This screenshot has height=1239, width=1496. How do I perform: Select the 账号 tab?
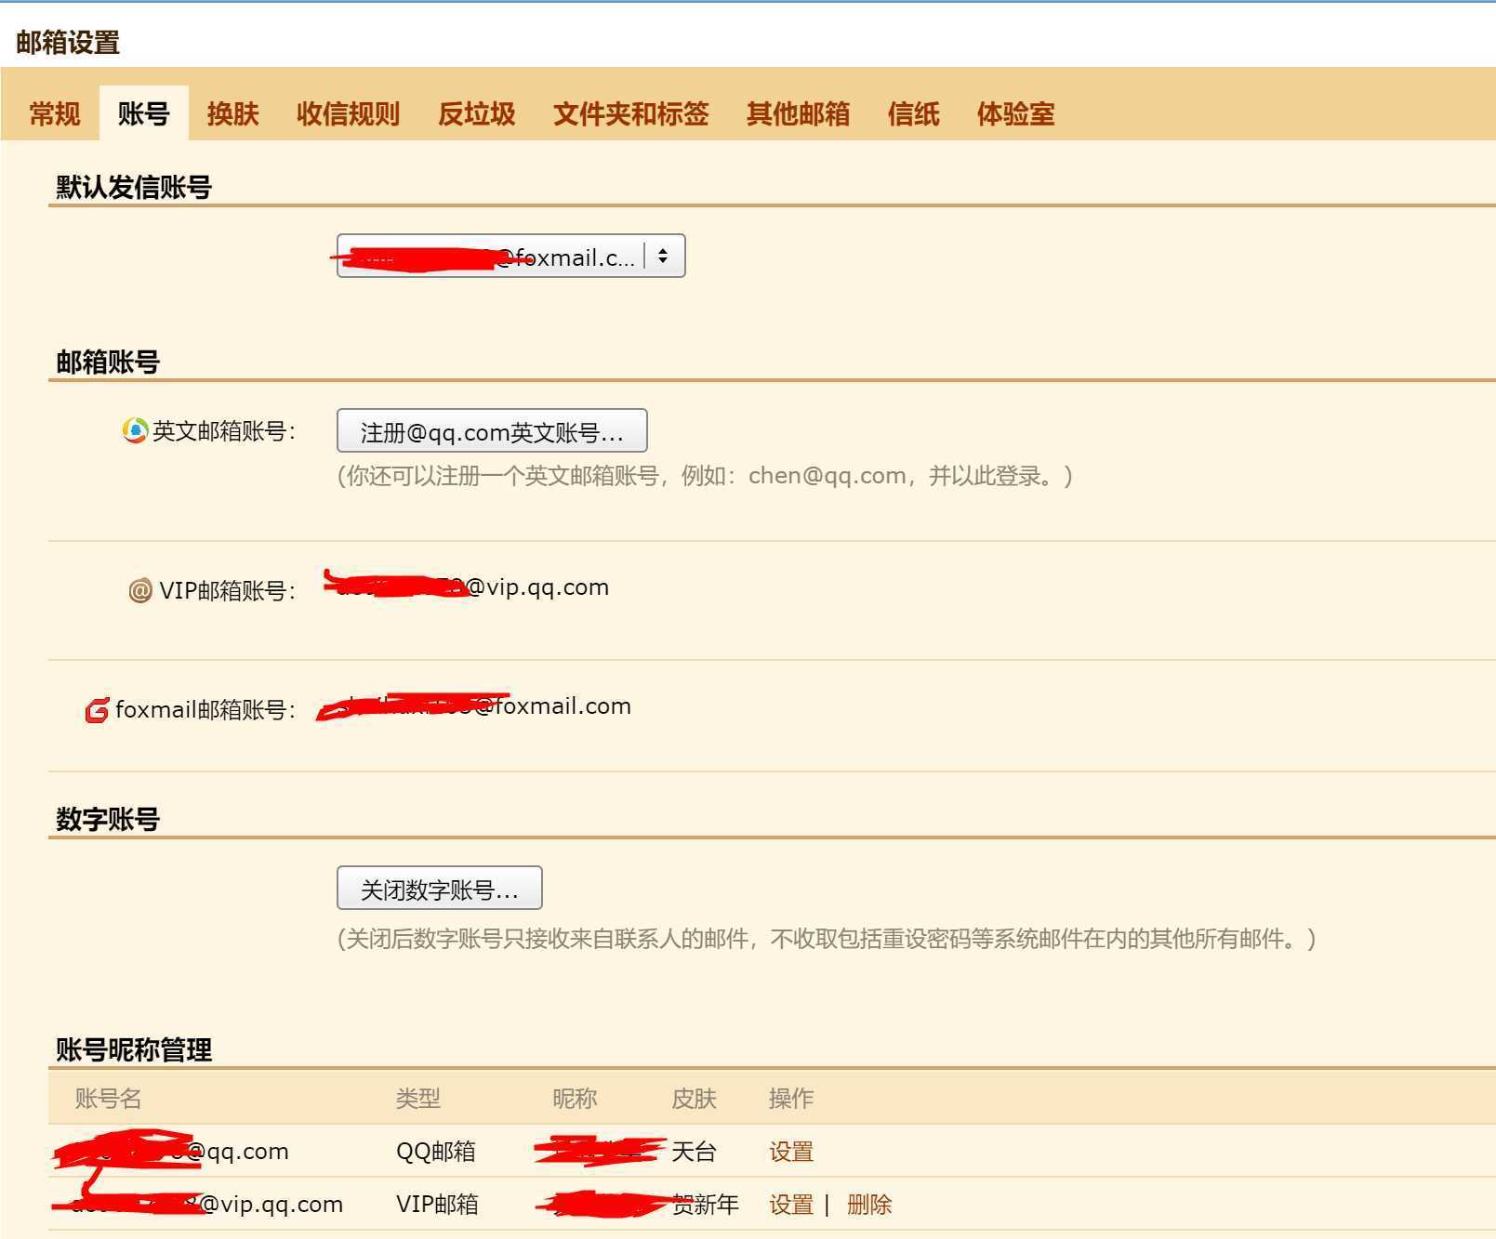tap(144, 113)
